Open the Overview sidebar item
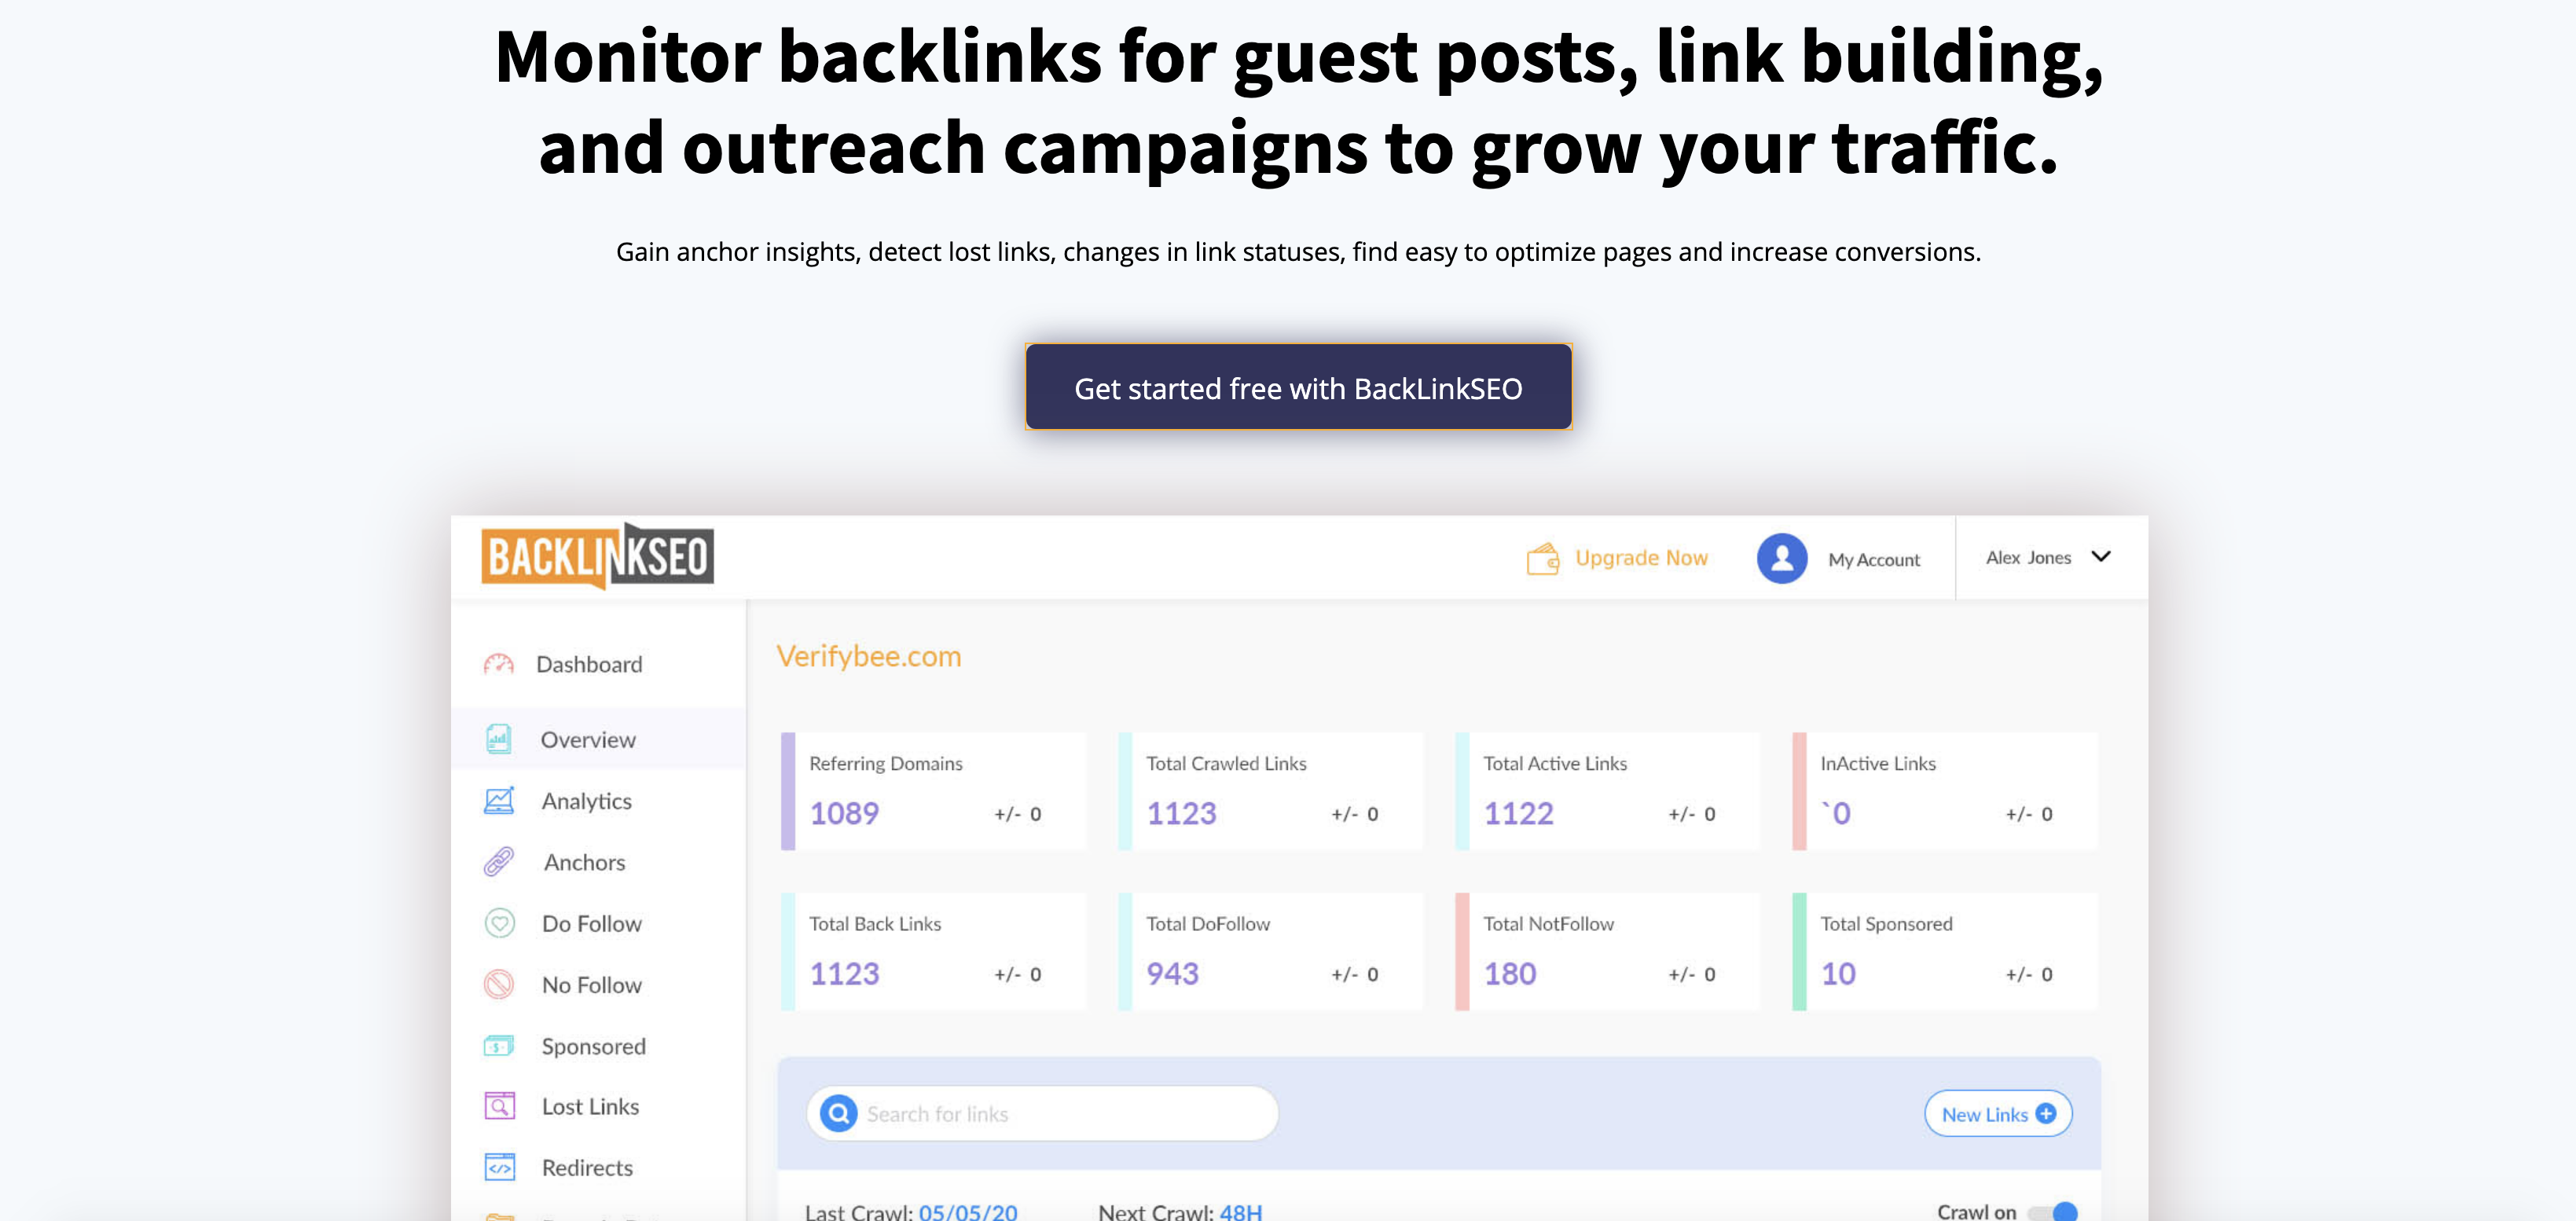The height and width of the screenshot is (1221, 2576). point(587,740)
